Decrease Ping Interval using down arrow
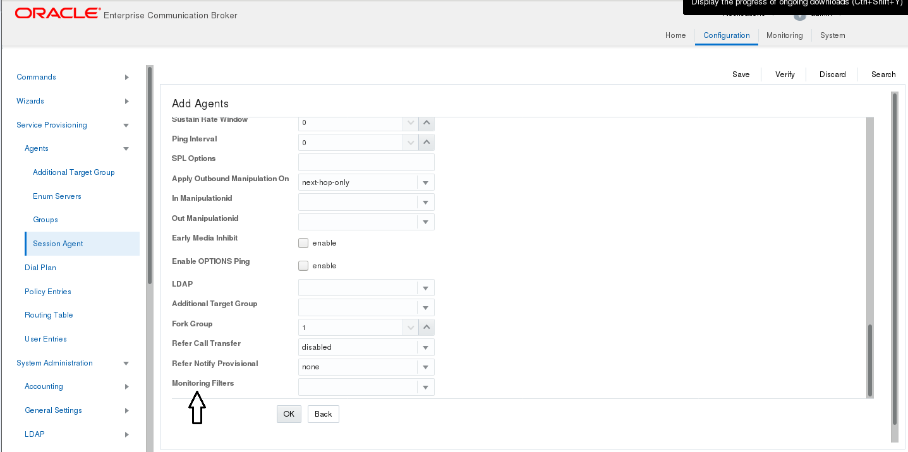Viewport: 908px width, 452px height. (411, 143)
